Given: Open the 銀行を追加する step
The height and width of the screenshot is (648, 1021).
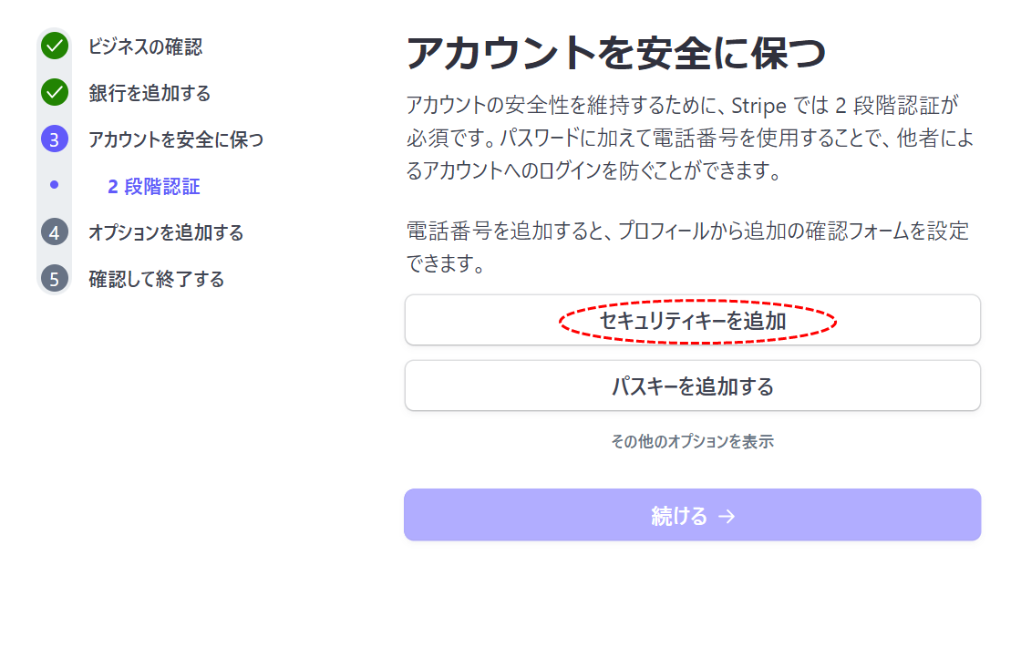Looking at the screenshot, I should pyautogui.click(x=150, y=93).
